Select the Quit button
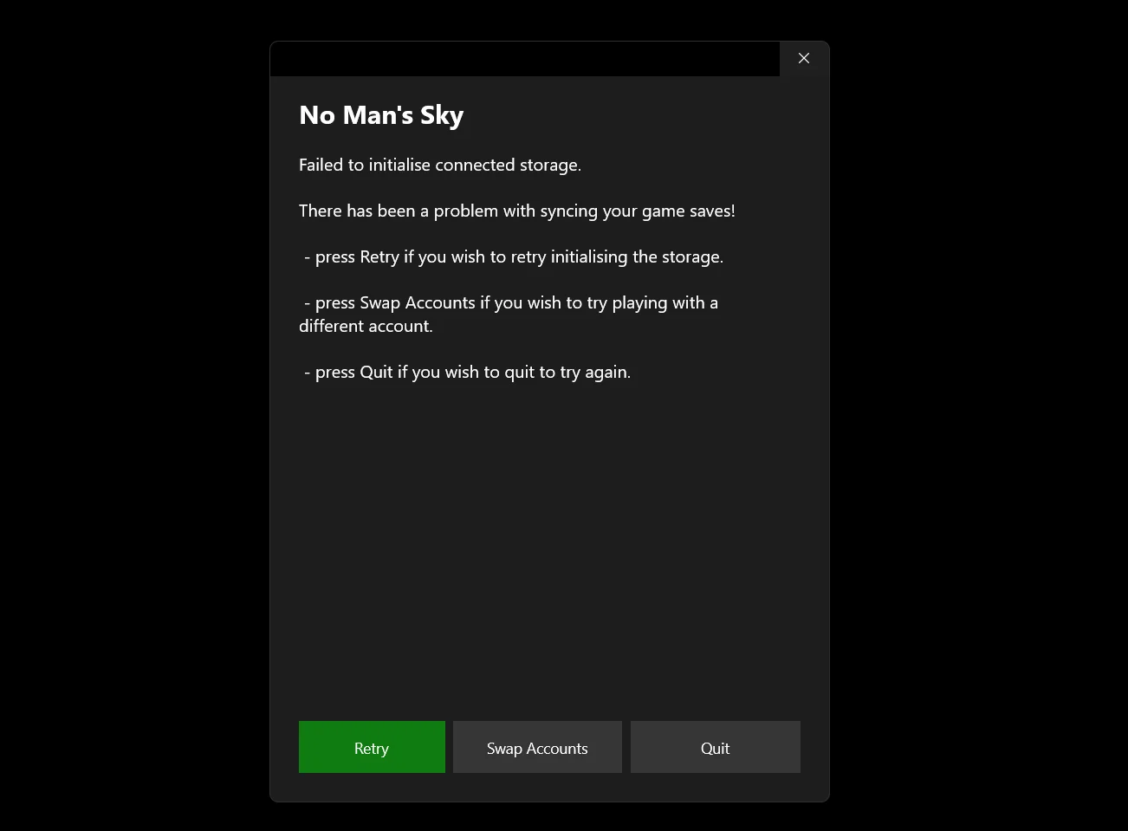1128x831 pixels. 716,747
